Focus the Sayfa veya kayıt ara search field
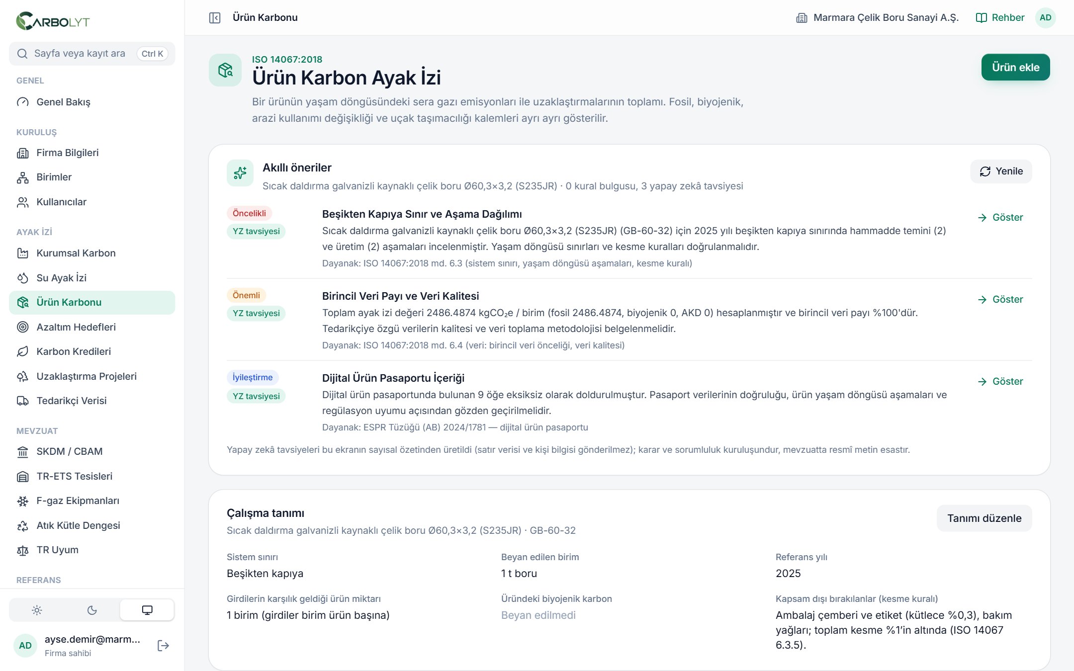The width and height of the screenshot is (1074, 671). (92, 54)
